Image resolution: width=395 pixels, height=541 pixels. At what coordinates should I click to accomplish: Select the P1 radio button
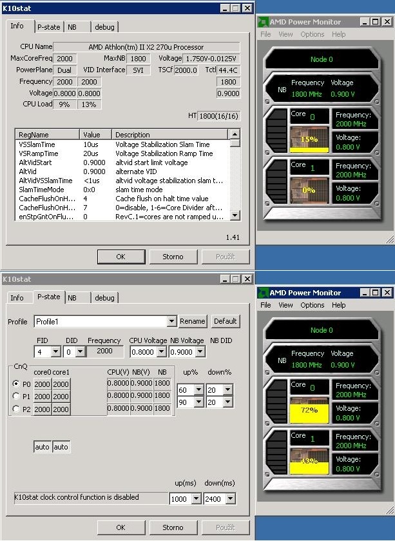point(15,396)
